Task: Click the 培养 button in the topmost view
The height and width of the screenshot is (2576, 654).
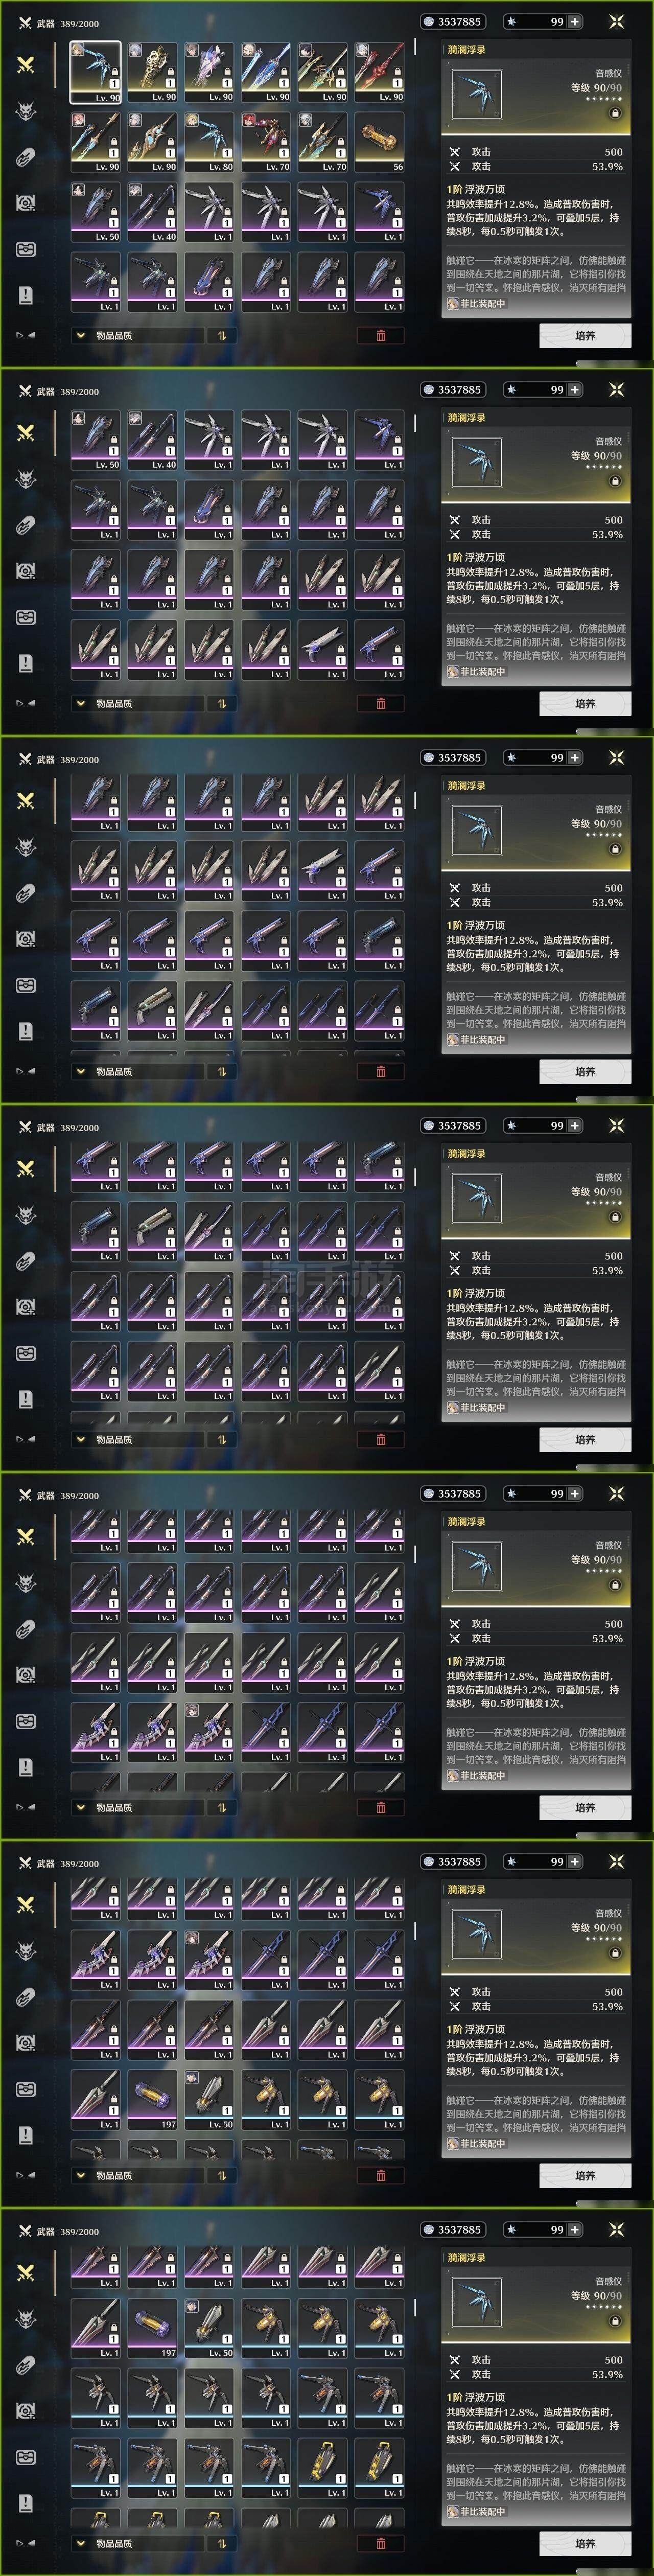Action: click(x=585, y=336)
